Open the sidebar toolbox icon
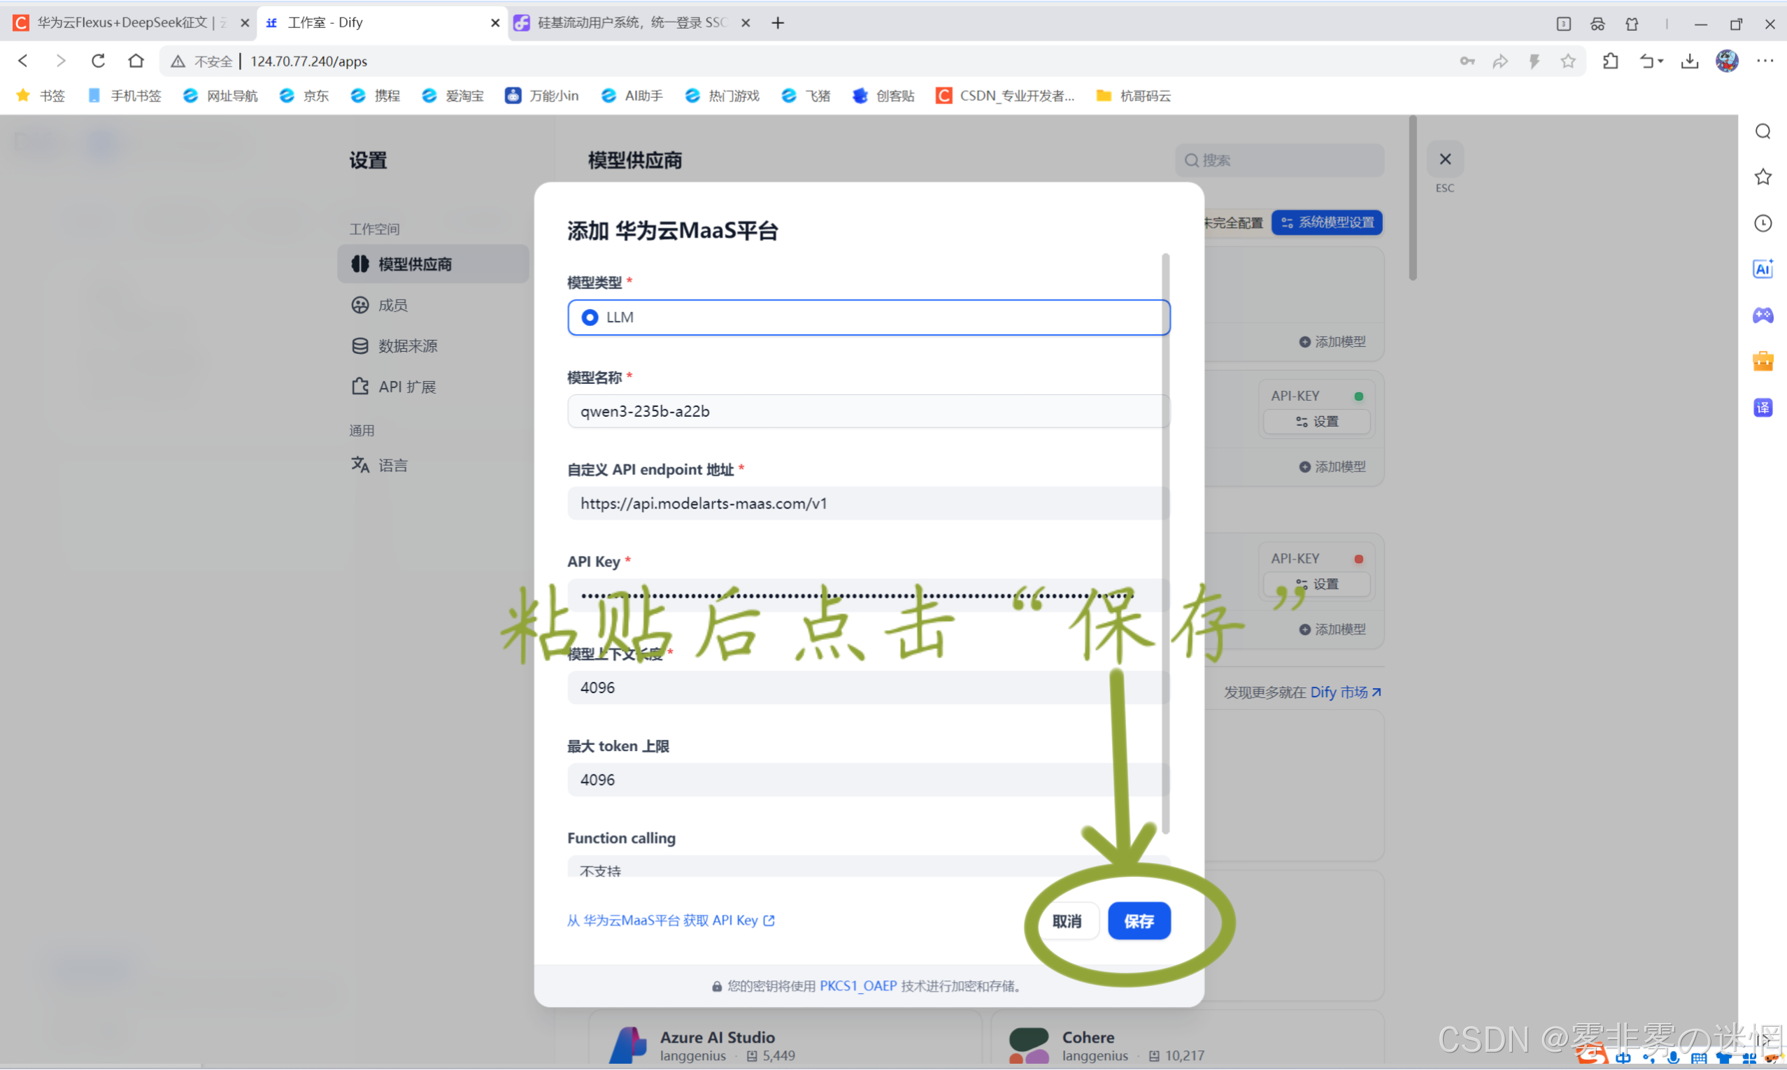This screenshot has height=1070, width=1787. [x=1763, y=362]
